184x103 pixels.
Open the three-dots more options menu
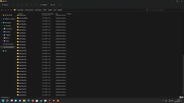(x=60, y=5)
